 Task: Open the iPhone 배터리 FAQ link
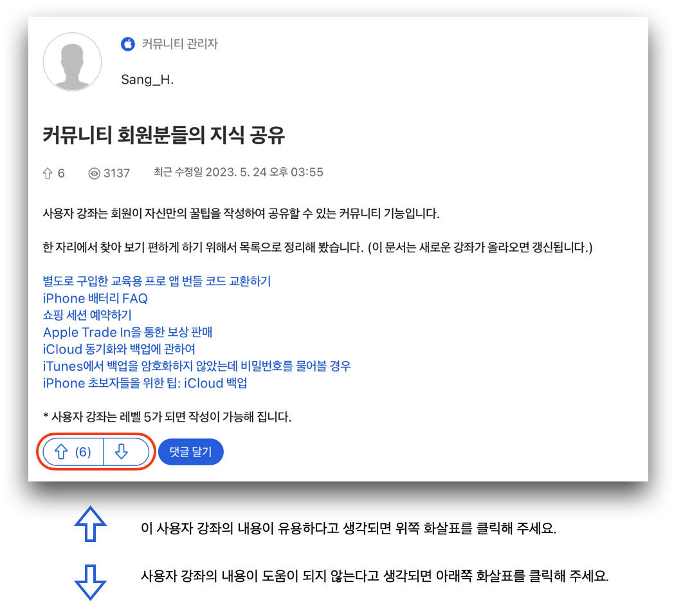pos(95,298)
